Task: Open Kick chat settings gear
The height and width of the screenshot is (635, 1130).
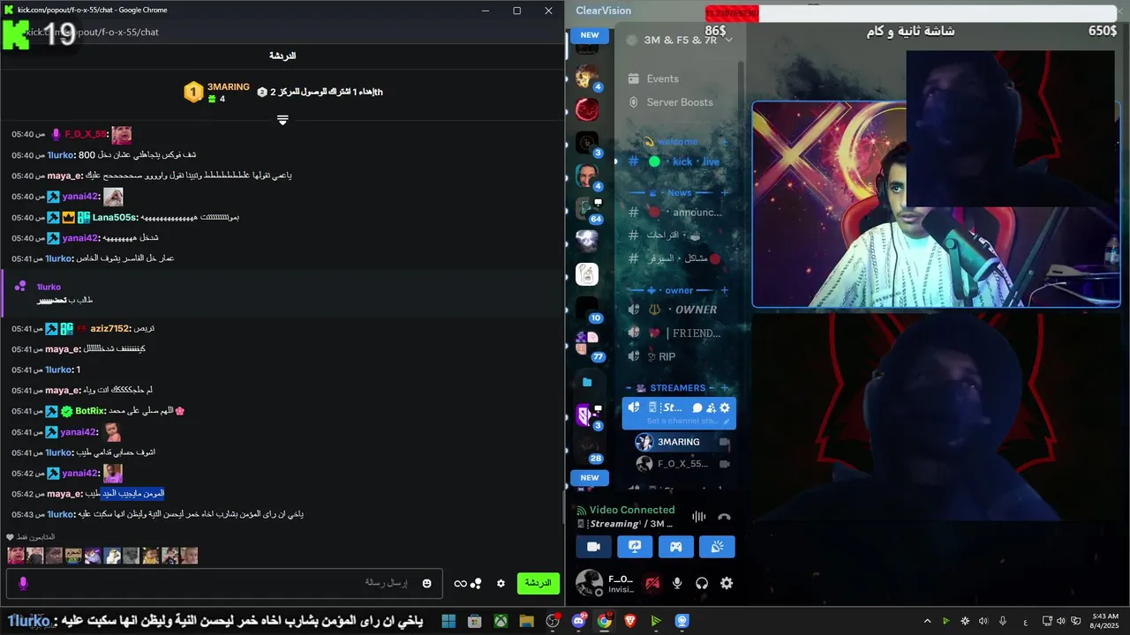Action: 501,583
